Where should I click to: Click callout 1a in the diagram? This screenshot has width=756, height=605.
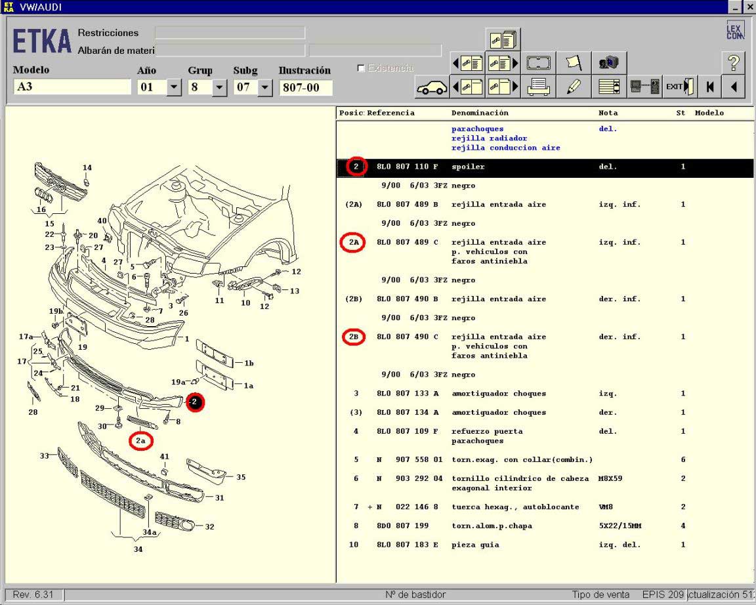(248, 386)
